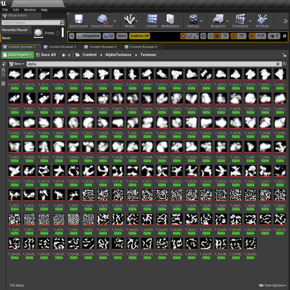Save the search using the collection icon
The image size is (290, 290).
coord(285,64)
